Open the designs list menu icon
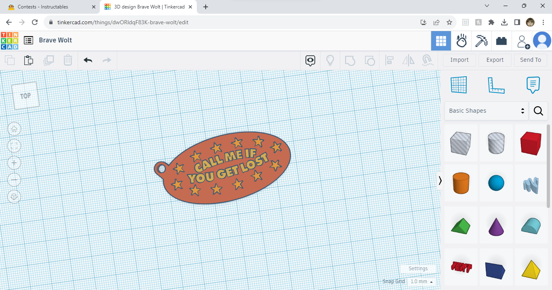The width and height of the screenshot is (552, 290). point(28,40)
